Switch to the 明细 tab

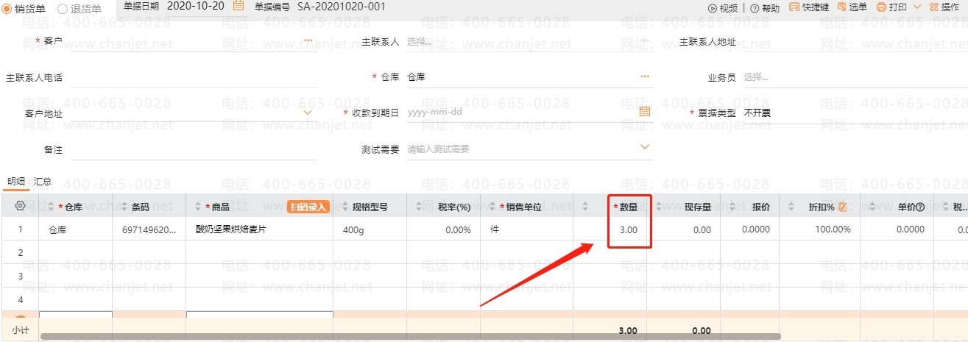(15, 181)
